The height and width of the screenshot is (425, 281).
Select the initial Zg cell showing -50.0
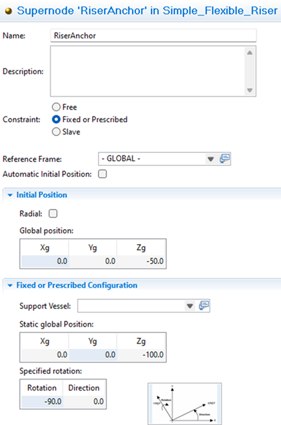[141, 261]
